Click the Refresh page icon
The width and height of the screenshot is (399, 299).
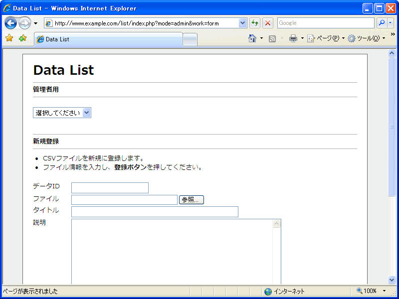coord(255,23)
